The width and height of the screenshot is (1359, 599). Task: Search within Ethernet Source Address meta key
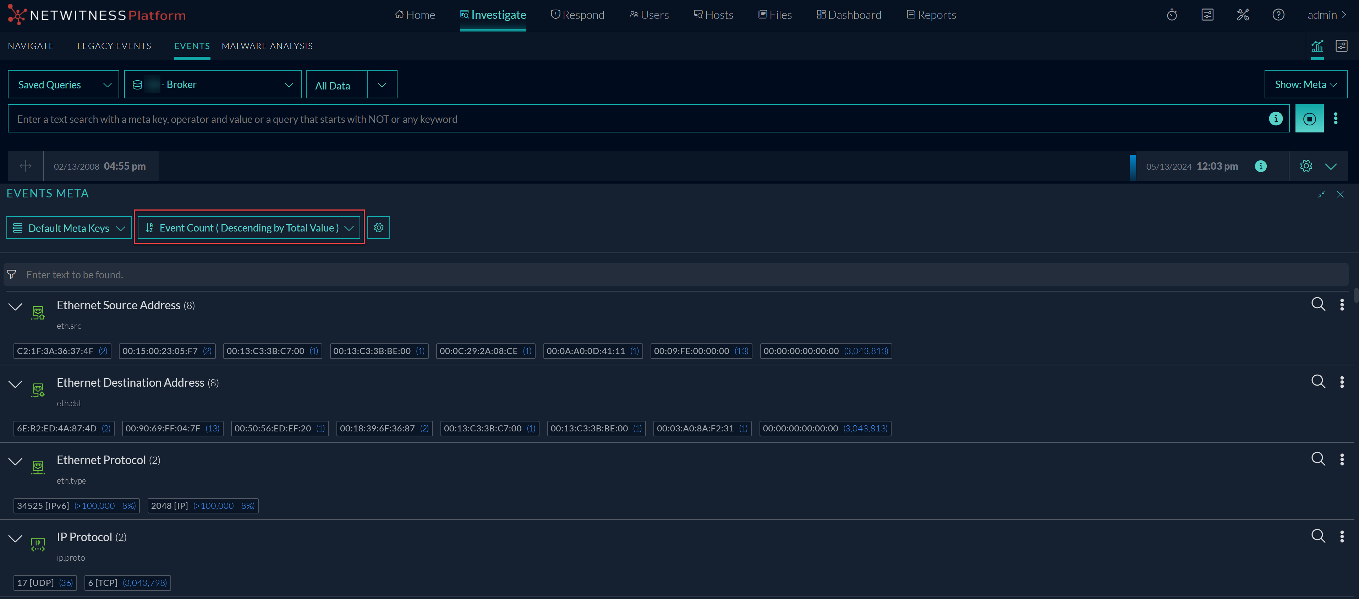click(1318, 305)
